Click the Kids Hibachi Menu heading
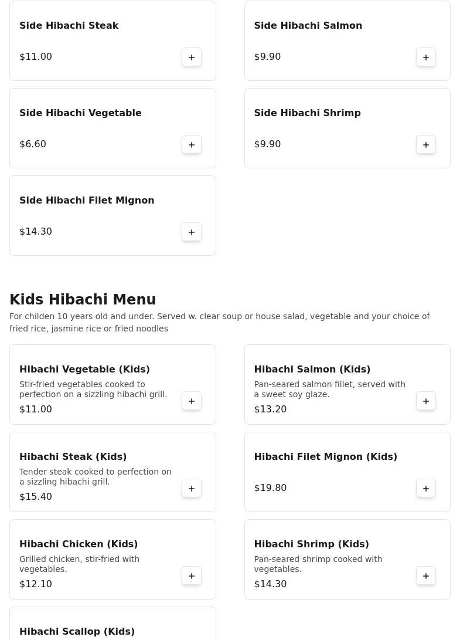Screen dimensions: 460x640 click(83, 299)
